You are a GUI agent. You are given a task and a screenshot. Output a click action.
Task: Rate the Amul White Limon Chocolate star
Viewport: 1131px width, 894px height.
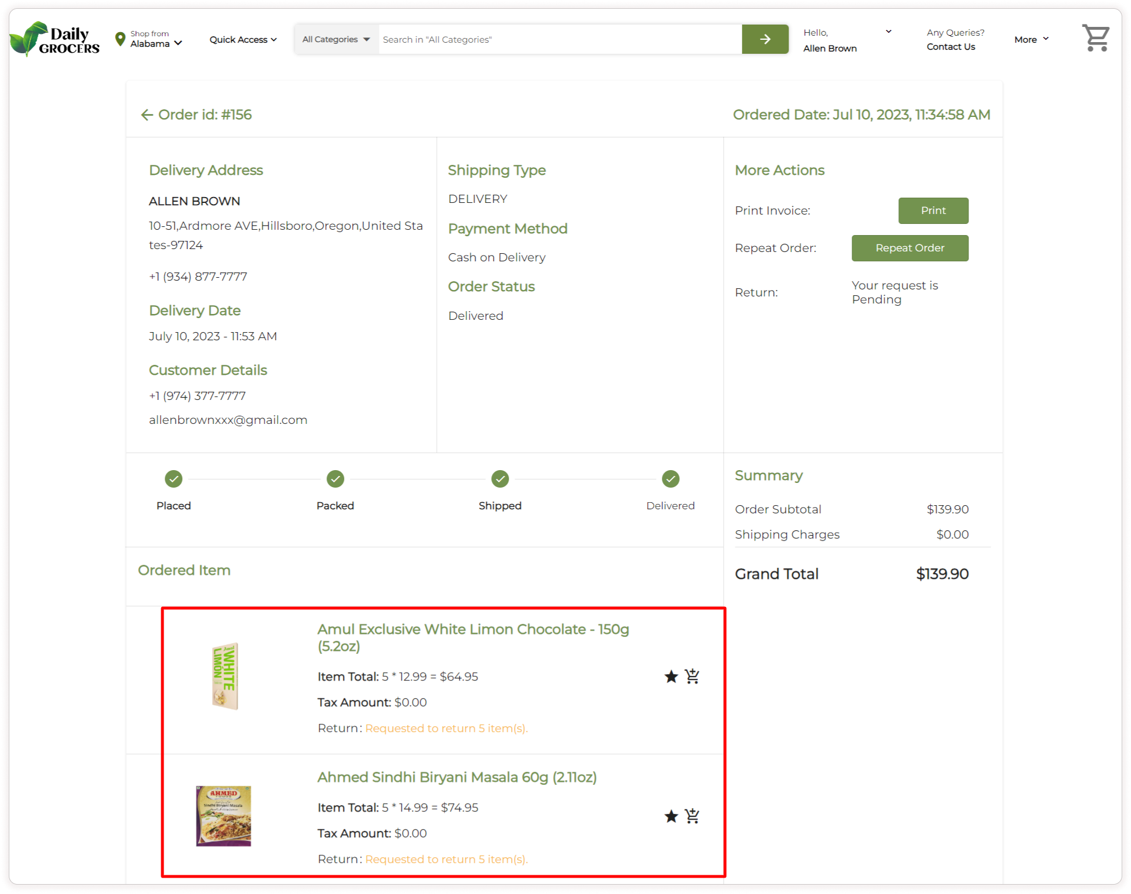[671, 676]
